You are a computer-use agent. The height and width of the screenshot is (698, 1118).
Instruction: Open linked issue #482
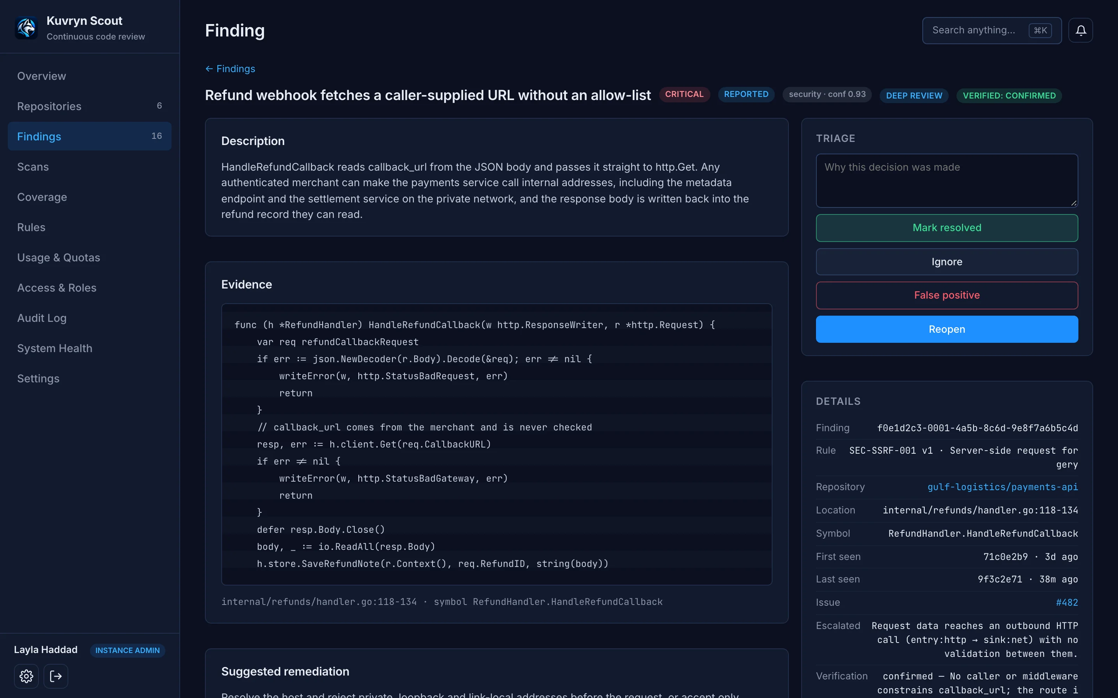(x=1067, y=603)
